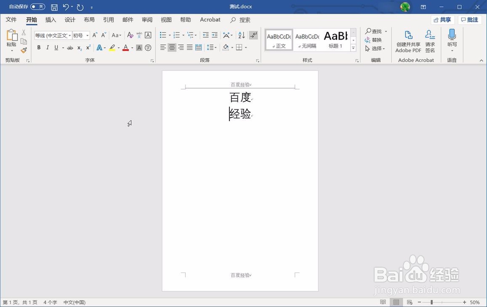
Task: Align text right
Action: tap(181, 47)
